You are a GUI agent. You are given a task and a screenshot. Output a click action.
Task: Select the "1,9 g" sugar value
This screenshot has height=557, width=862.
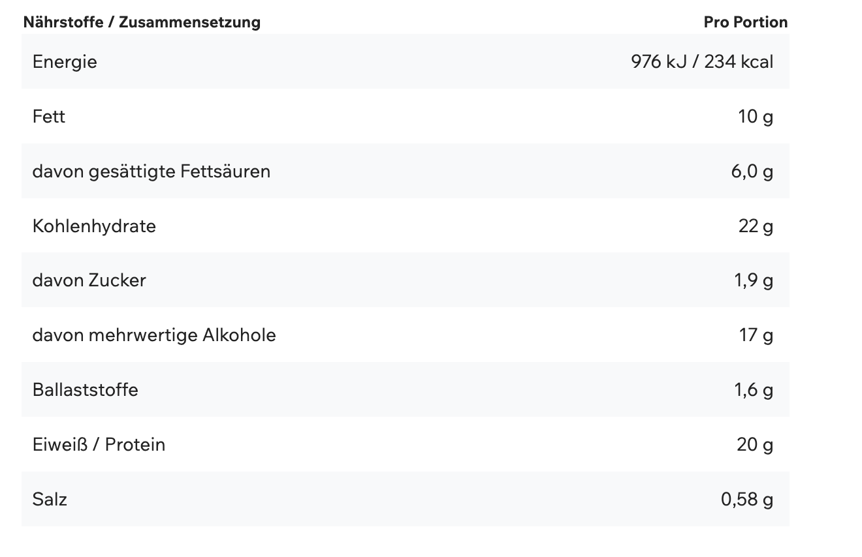(754, 280)
